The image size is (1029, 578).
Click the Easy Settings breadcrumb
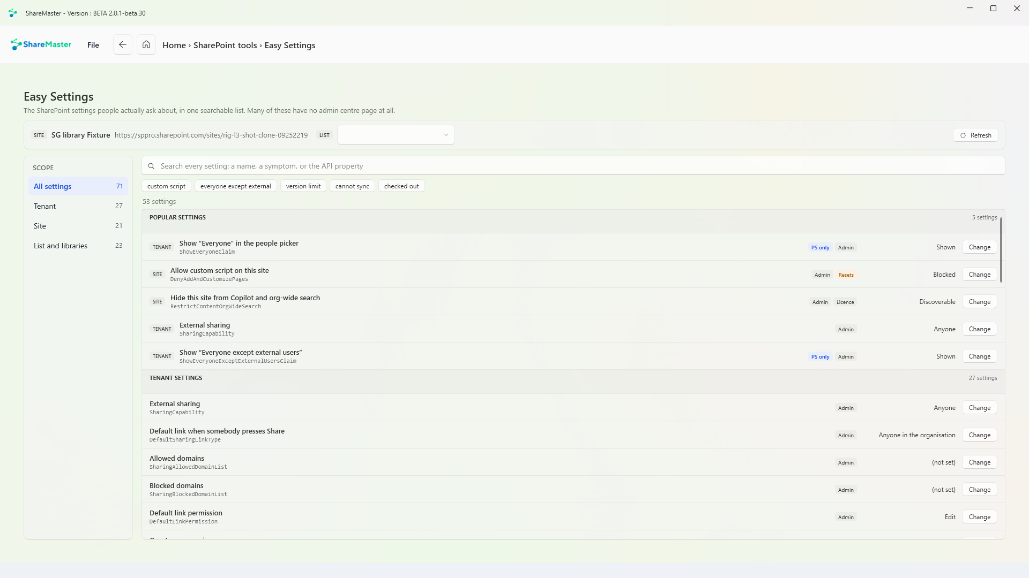[290, 45]
